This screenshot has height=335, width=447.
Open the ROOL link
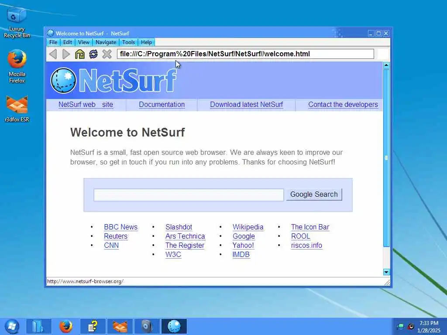[300, 236]
